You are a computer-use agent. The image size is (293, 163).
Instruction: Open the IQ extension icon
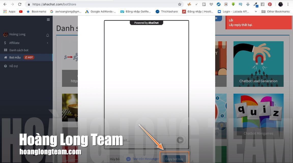pyautogui.click(x=241, y=4)
